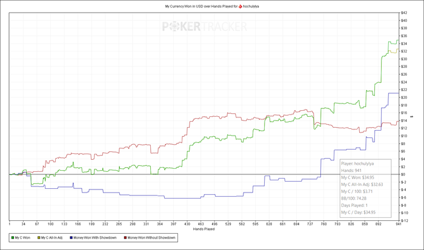
Task: Click 'BB/100: 74.28' stat line
Action: point(354,199)
